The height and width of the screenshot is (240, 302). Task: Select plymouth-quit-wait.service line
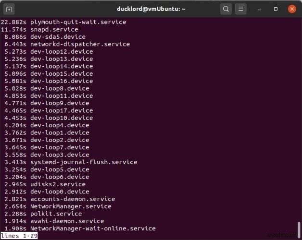point(63,22)
